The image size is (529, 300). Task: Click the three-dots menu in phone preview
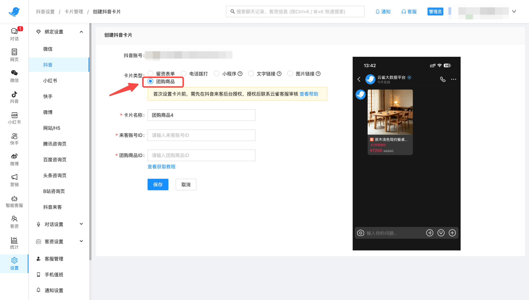(x=454, y=79)
